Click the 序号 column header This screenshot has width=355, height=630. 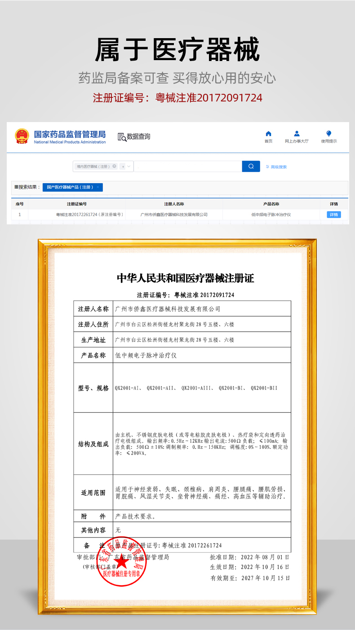(x=19, y=204)
